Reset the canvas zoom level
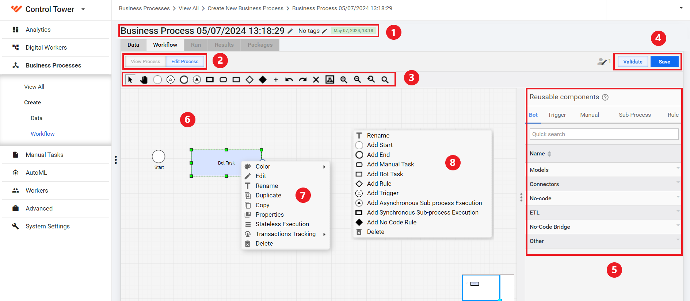This screenshot has height=301, width=690. (x=371, y=80)
